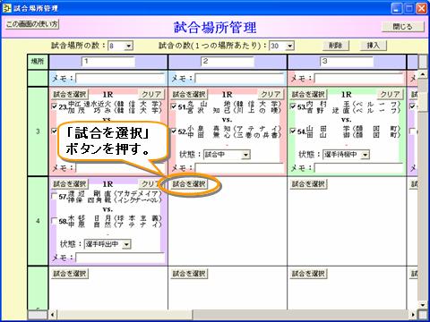Toggle the checkbox for match 54
The height and width of the screenshot is (322, 430).
point(293,131)
